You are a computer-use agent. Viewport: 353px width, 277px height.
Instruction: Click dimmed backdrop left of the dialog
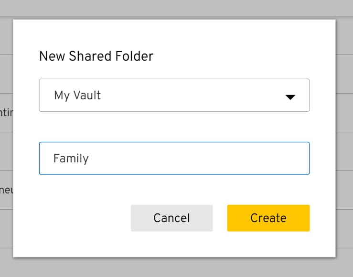tap(6, 153)
